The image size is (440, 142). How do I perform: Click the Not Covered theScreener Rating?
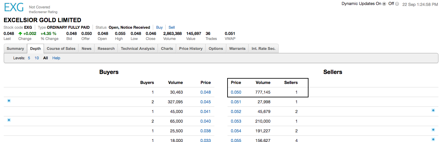click(x=43, y=9)
